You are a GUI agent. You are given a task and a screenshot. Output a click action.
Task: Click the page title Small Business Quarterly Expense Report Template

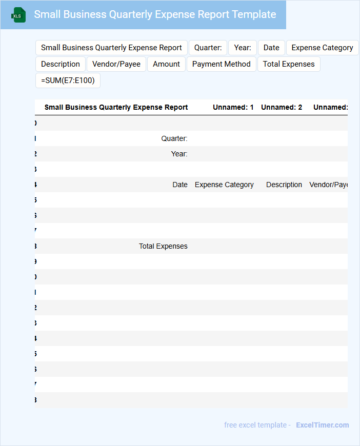(x=155, y=14)
